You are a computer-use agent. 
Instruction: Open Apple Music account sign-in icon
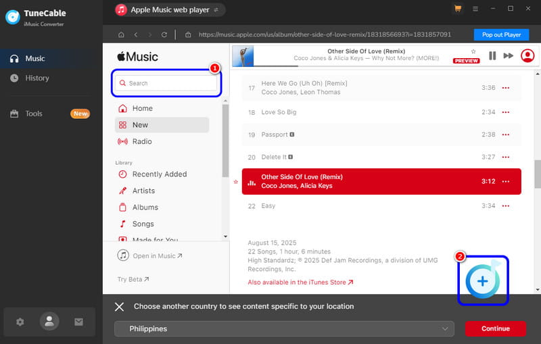(x=527, y=55)
